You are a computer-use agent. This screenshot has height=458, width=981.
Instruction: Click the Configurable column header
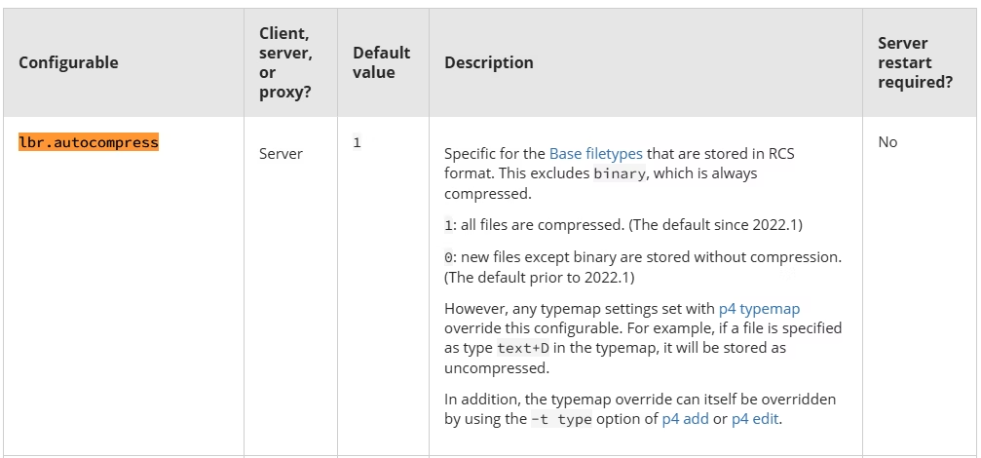point(68,62)
